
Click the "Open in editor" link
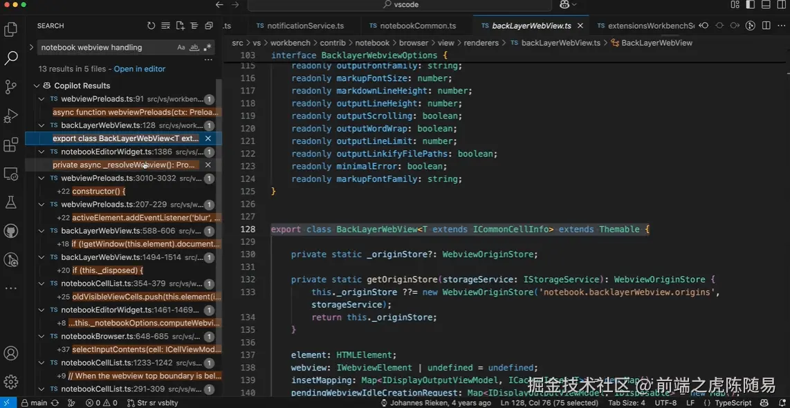point(140,69)
